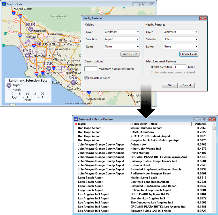Select 'that are intersecting or contained' option
This screenshot has width=218, height=215.
tap(152, 73)
